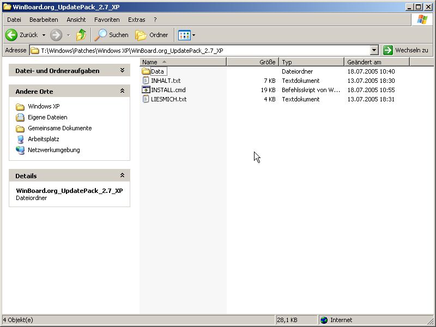This screenshot has height=327, width=436.
Task: Click the window resize grip corner
Action: pyautogui.click(x=430, y=320)
